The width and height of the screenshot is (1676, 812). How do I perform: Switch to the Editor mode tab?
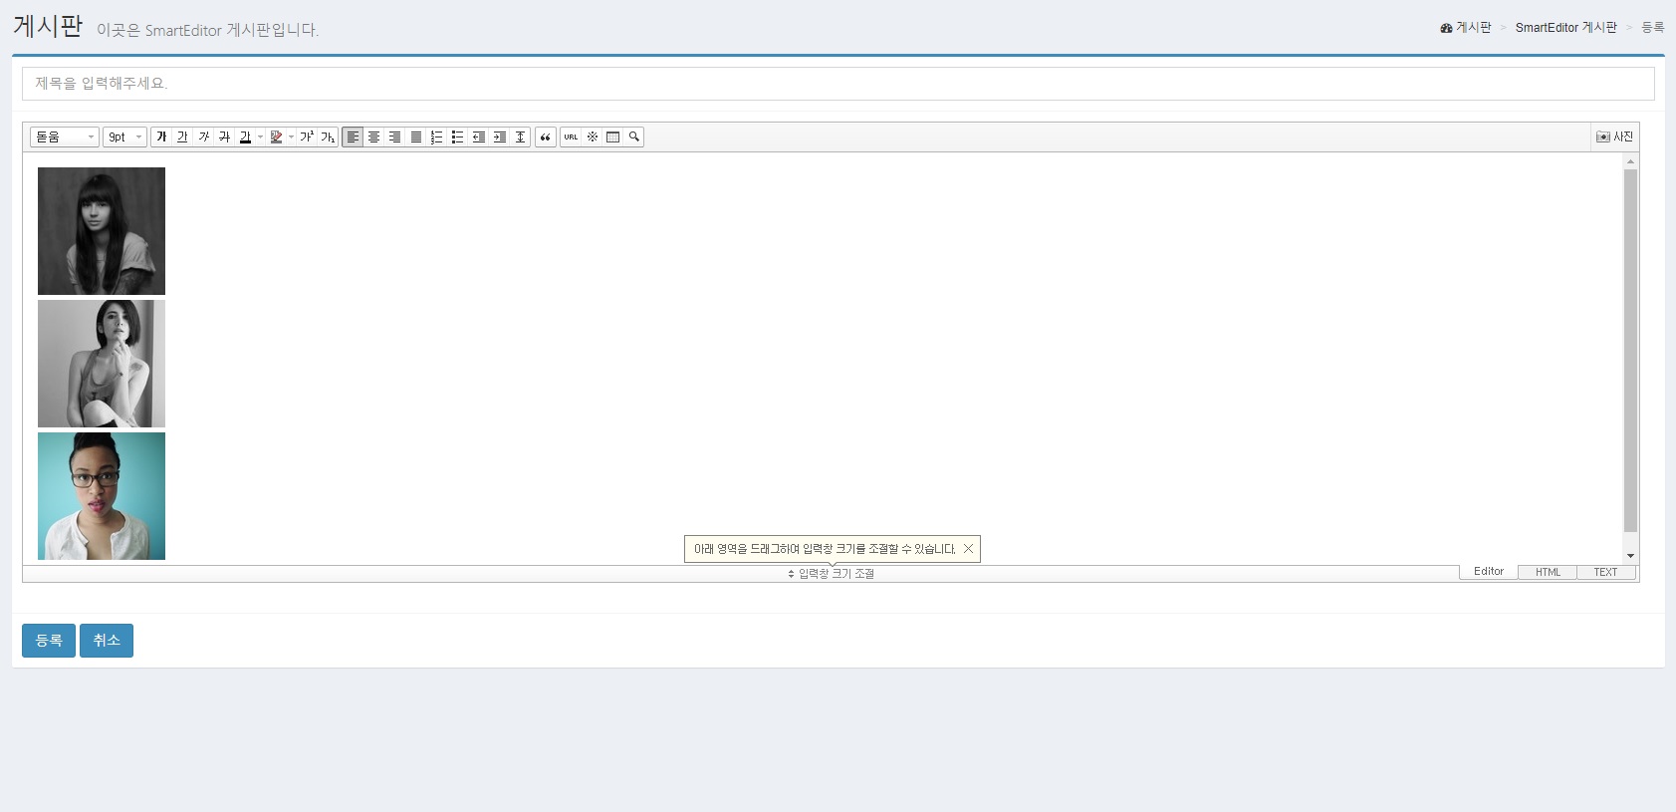coord(1489,572)
